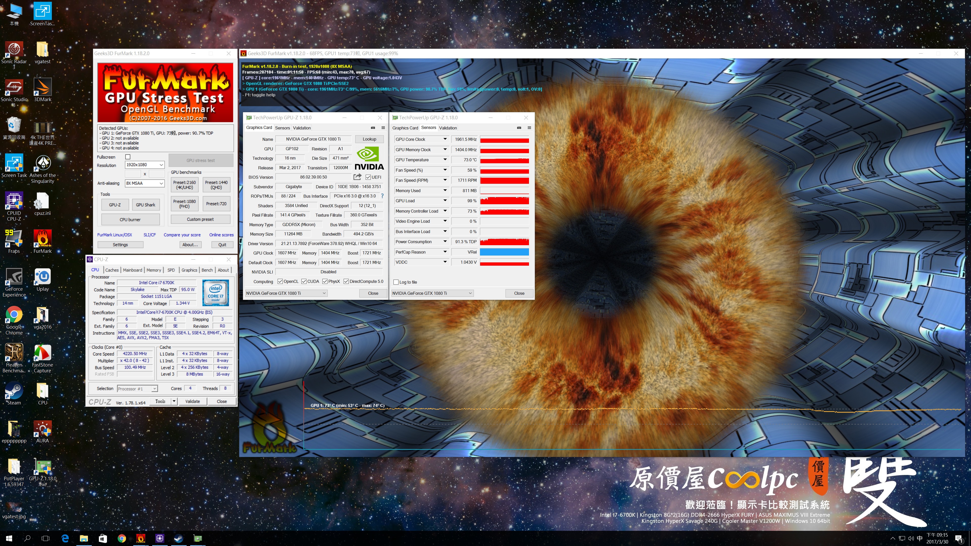Viewport: 971px width, 546px height.
Task: Open Google Chrome desktop shortcut
Action: coord(14,320)
